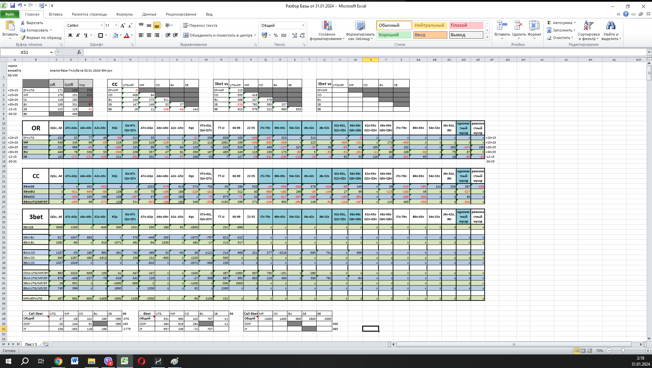Image resolution: width=652 pixels, height=368 pixels.
Task: Click the increase font size icon
Action: coord(123,25)
